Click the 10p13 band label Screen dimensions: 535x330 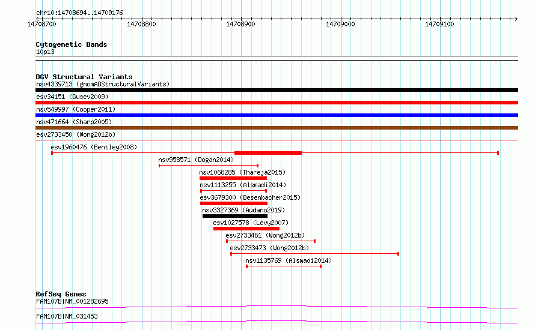click(x=45, y=52)
